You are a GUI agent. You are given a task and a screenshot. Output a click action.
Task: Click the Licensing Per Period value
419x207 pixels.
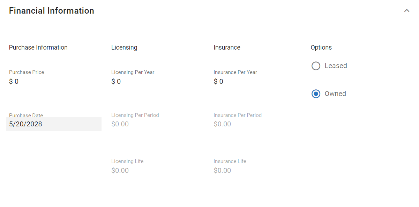(x=120, y=124)
